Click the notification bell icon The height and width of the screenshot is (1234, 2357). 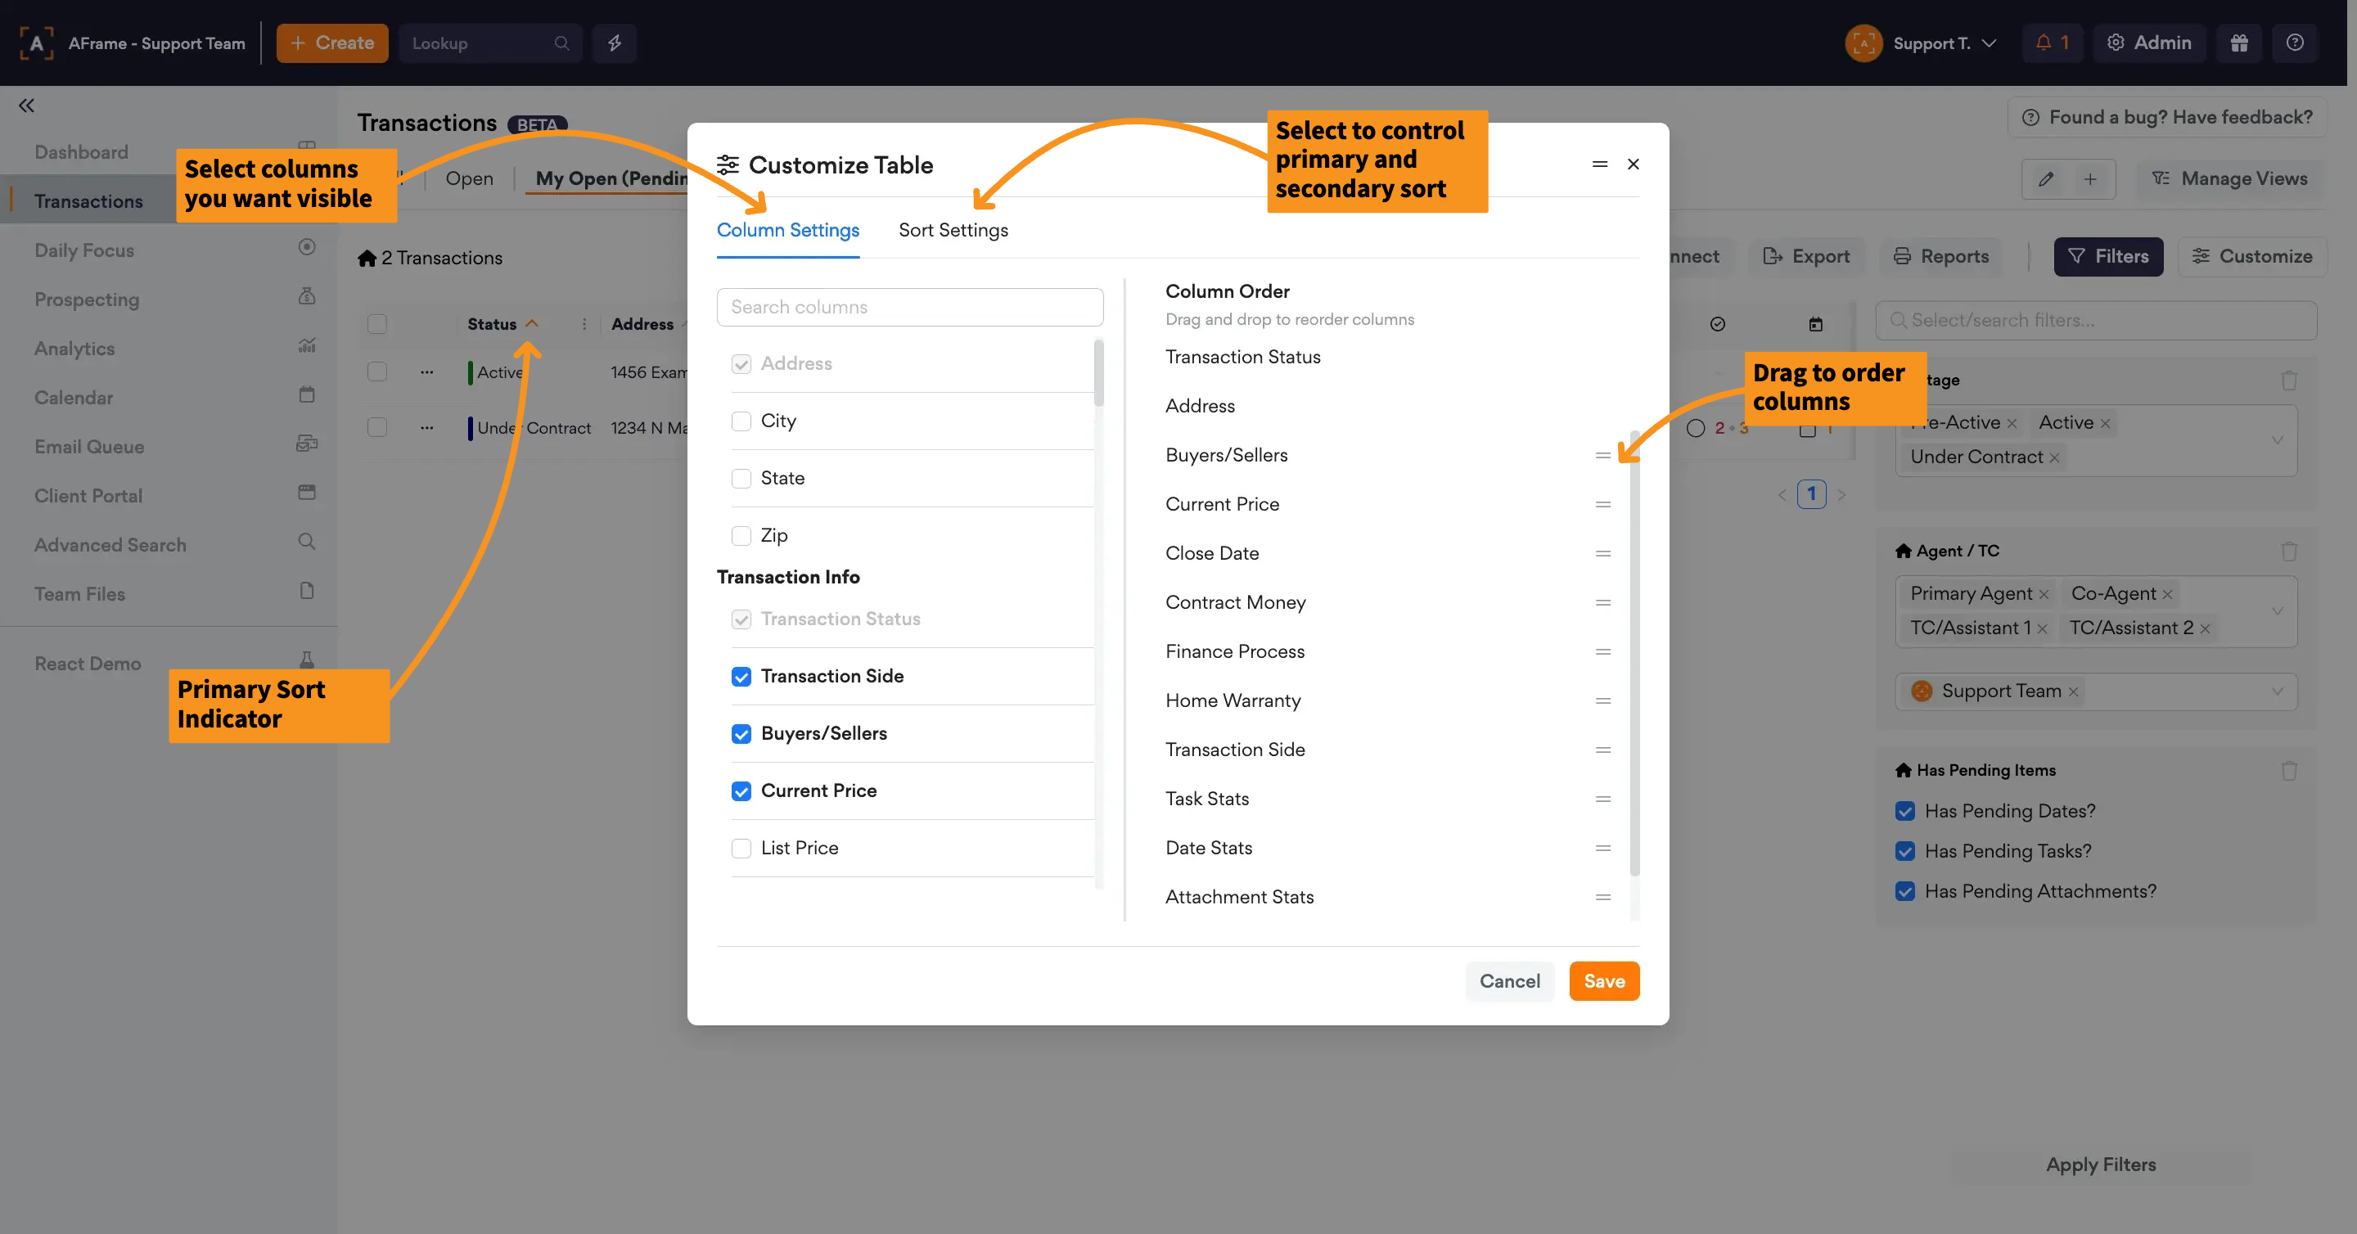2044,43
